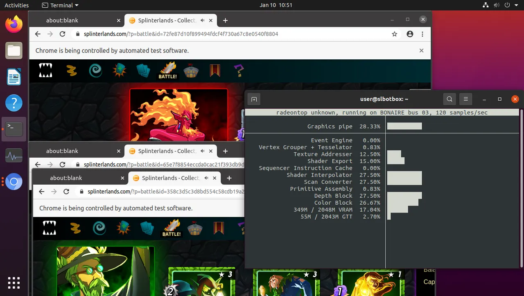Click red banner icon in the 72fe87 window

215,70
